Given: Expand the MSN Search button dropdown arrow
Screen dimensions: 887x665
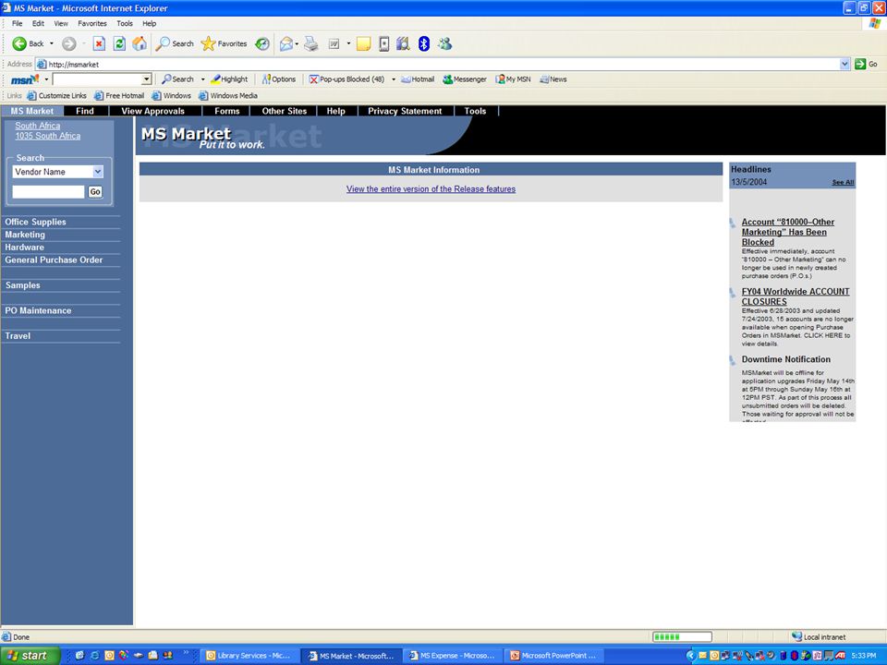Looking at the screenshot, I should coord(202,79).
